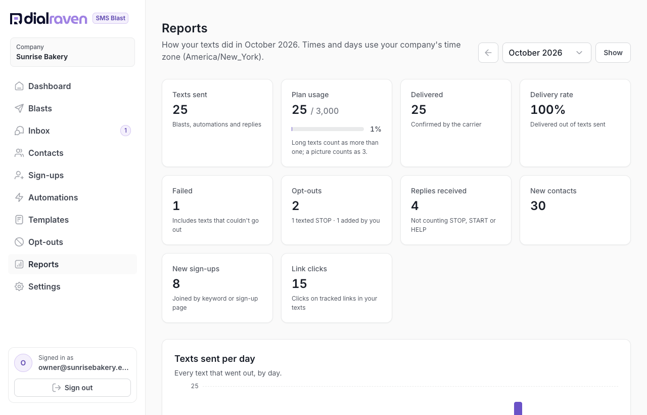647x415 pixels.
Task: Go to Automations page
Action: pyautogui.click(x=72, y=197)
